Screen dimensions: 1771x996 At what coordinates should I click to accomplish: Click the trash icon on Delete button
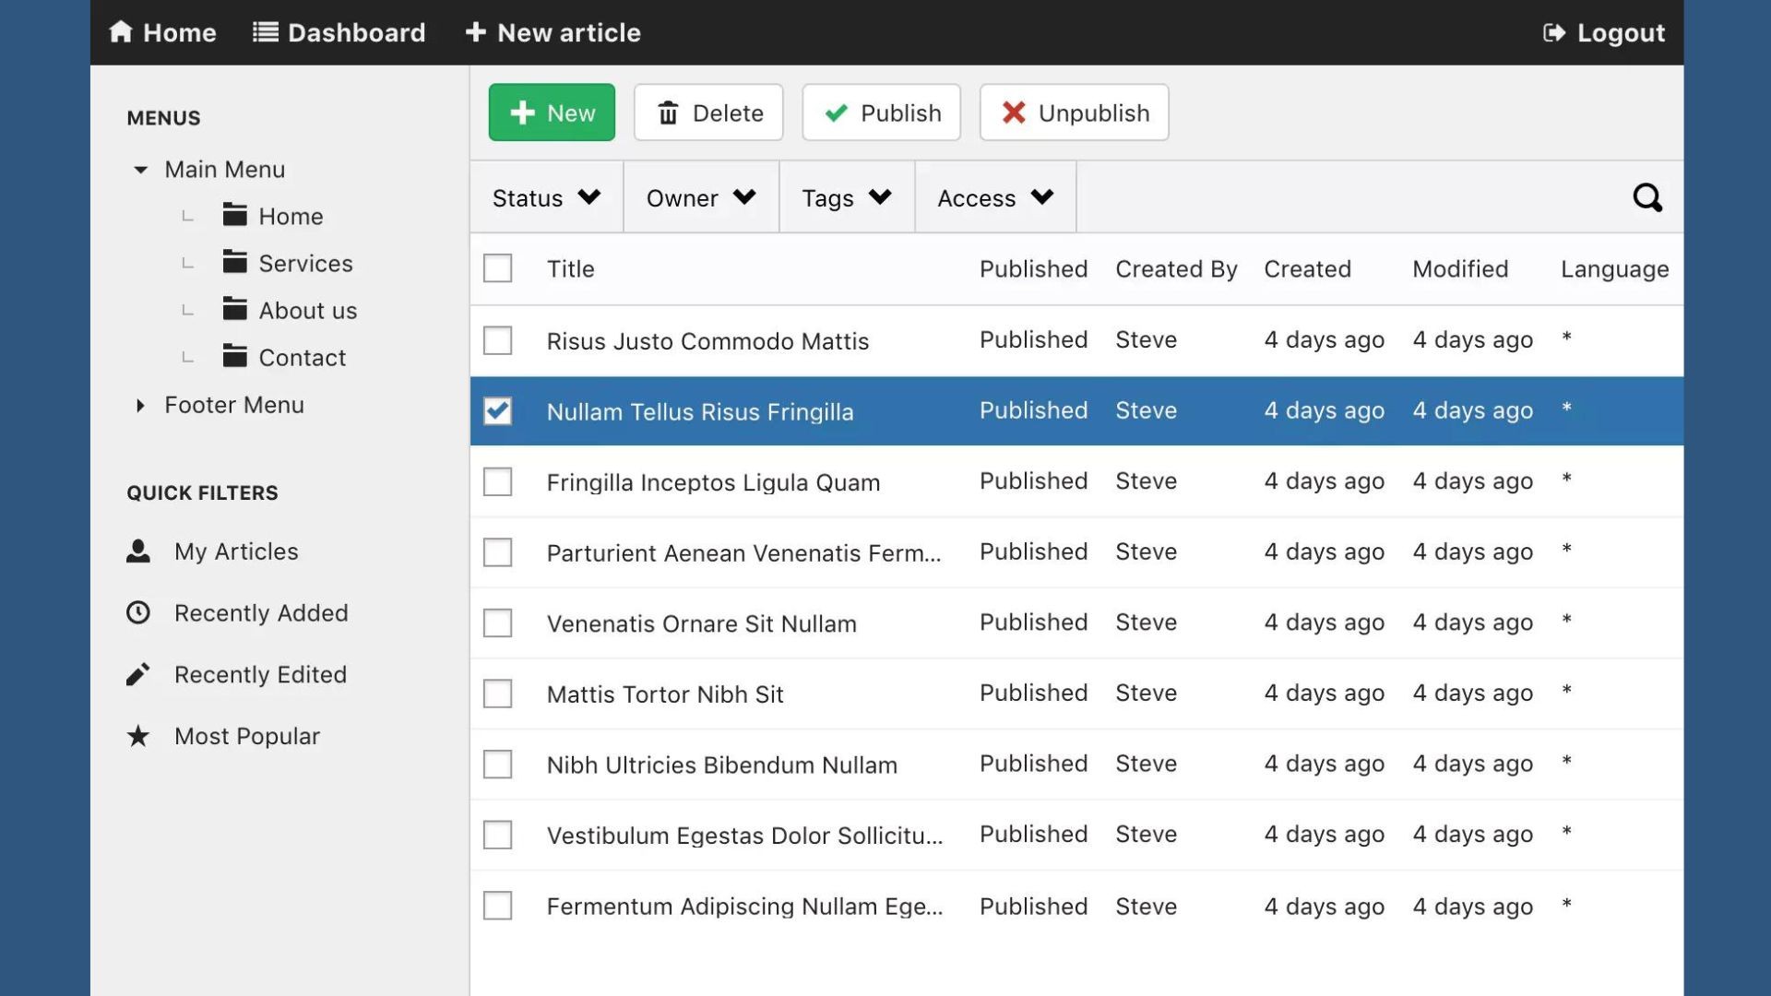(668, 113)
